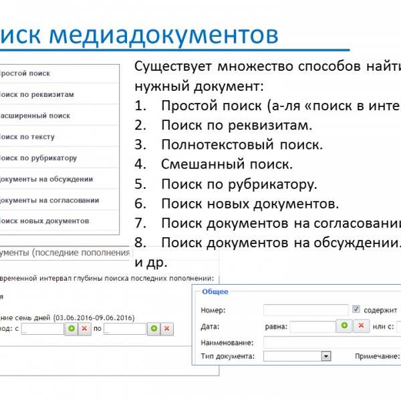Toggle the 'содержит' checkbox

(356, 310)
